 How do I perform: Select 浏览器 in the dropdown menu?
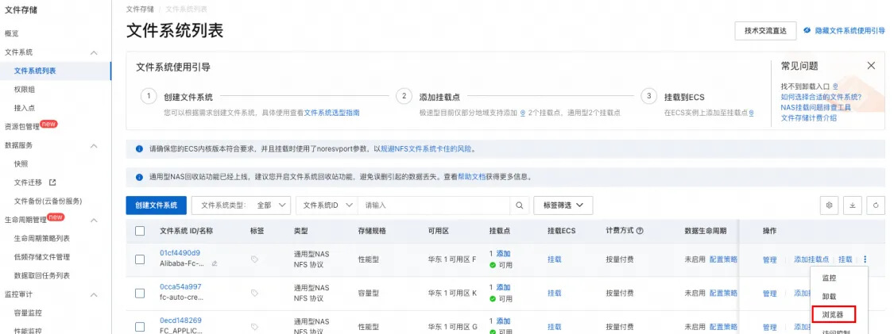point(833,314)
